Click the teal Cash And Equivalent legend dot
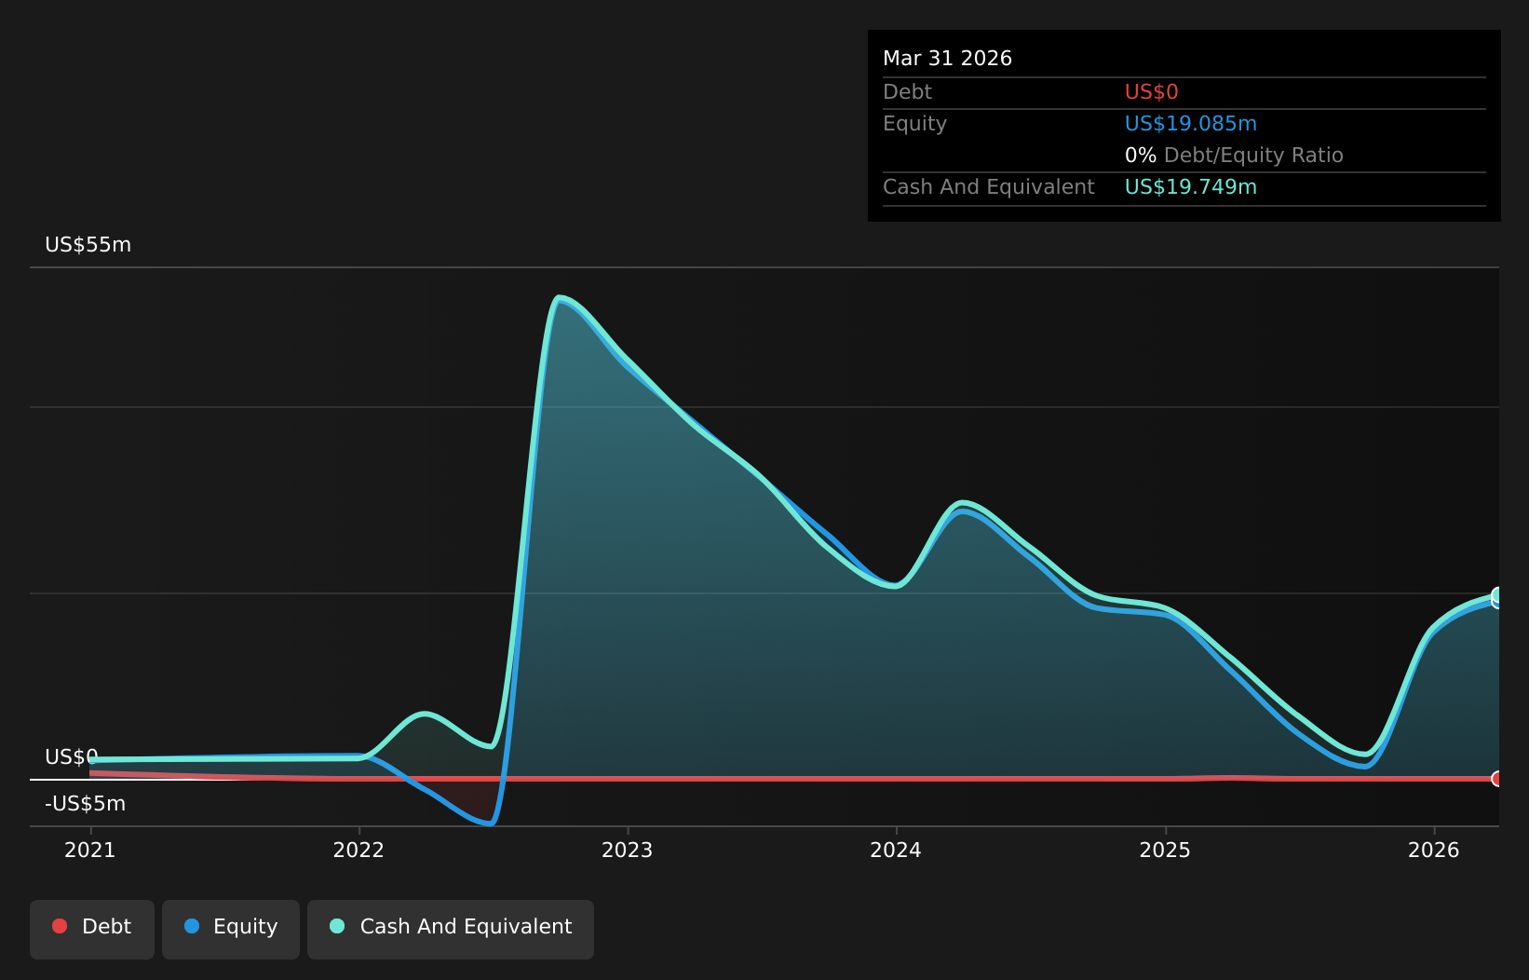1529x980 pixels. pos(337,926)
